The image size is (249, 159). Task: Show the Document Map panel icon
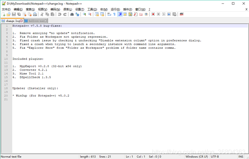130,15
